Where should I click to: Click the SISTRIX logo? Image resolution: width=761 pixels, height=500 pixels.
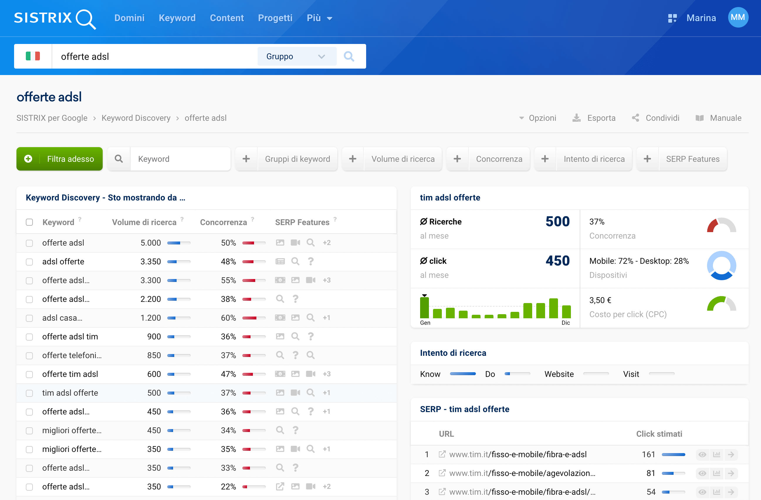(55, 18)
